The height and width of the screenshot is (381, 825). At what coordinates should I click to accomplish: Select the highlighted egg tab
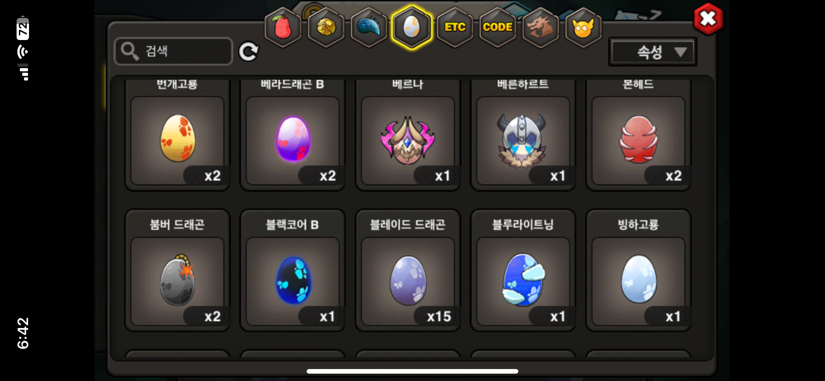click(x=412, y=28)
